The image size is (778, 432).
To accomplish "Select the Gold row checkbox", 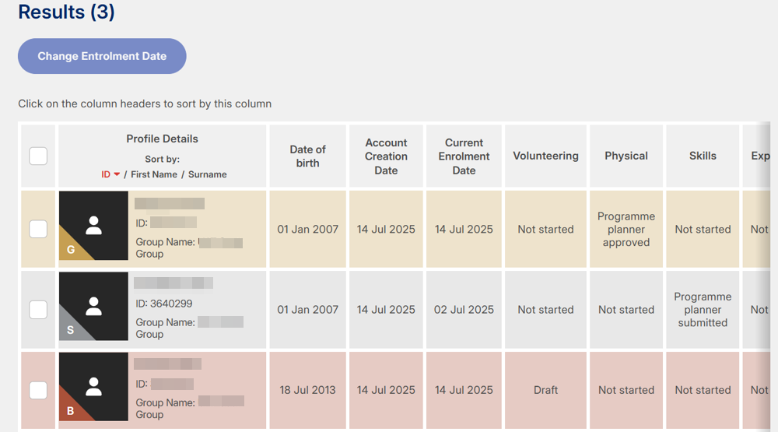I will pos(38,229).
